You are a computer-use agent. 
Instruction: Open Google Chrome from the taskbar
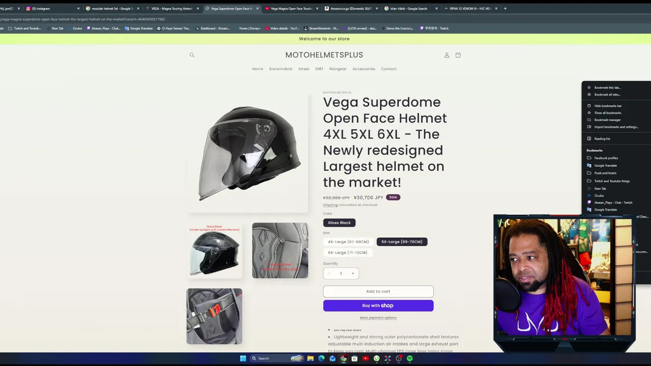[343, 358]
